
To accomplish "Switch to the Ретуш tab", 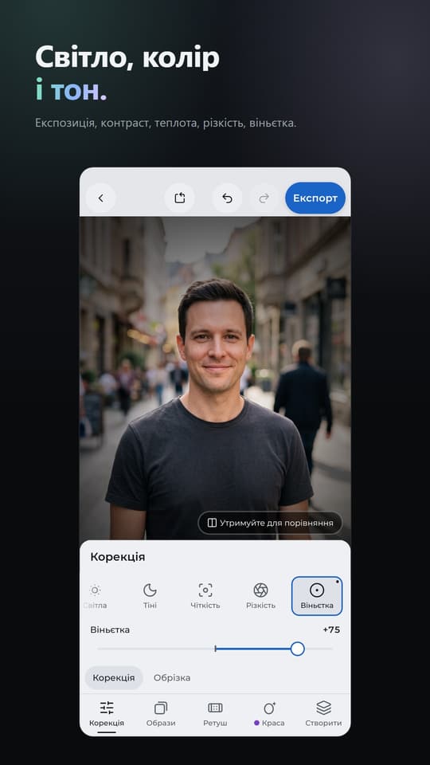I will (215, 714).
